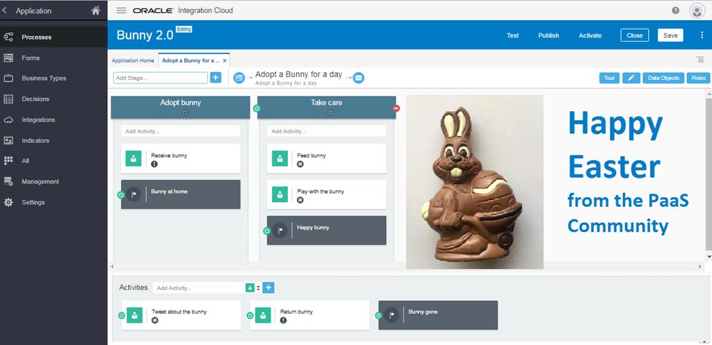The width and height of the screenshot is (712, 345).
Task: Collapse the Adopt bunny stage
Action: tap(185, 112)
